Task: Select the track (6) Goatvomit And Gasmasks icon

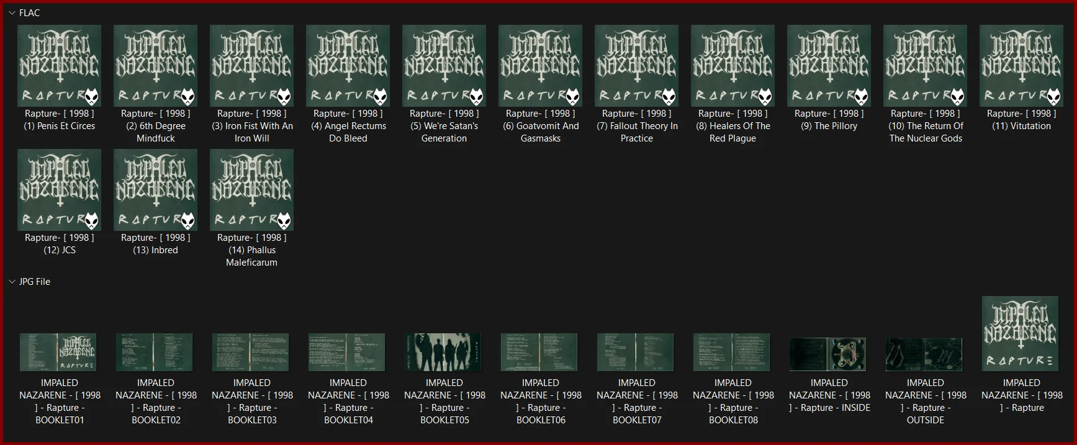Action: tap(541, 66)
